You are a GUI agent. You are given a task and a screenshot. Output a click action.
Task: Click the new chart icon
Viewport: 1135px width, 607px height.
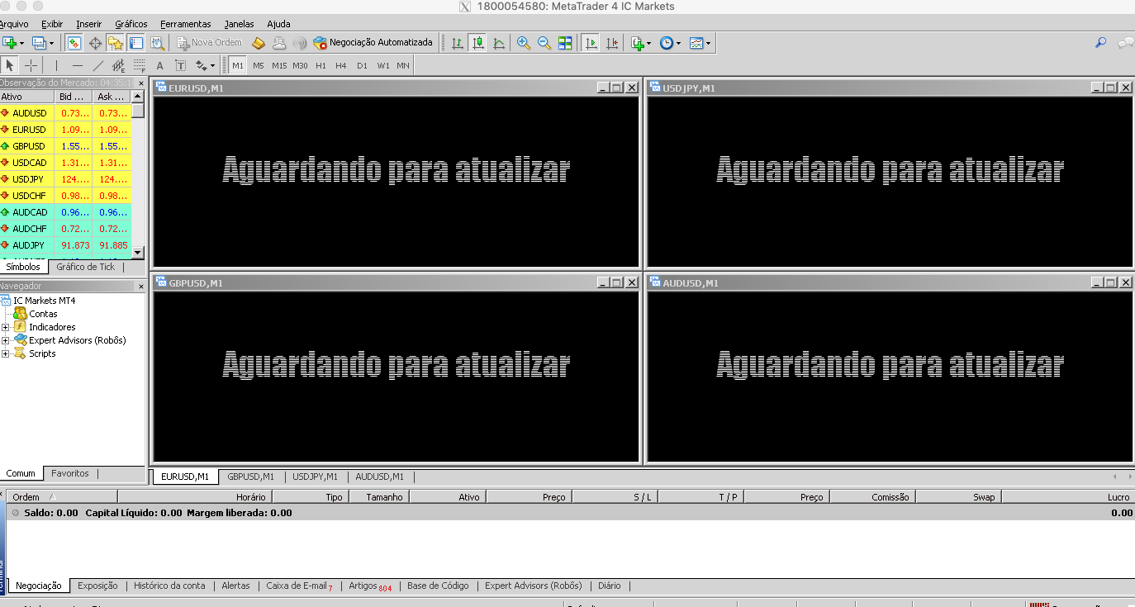pyautogui.click(x=9, y=43)
